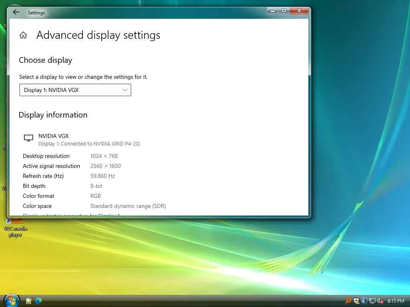Click the 'Display information' section heading
This screenshot has width=410, height=307.
coord(53,115)
